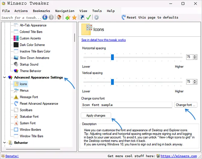
Task: Click the Window Borders square icon
Action: 16,129
